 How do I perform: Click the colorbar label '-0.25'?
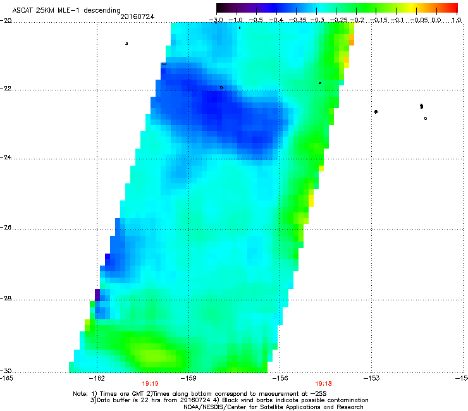click(338, 20)
